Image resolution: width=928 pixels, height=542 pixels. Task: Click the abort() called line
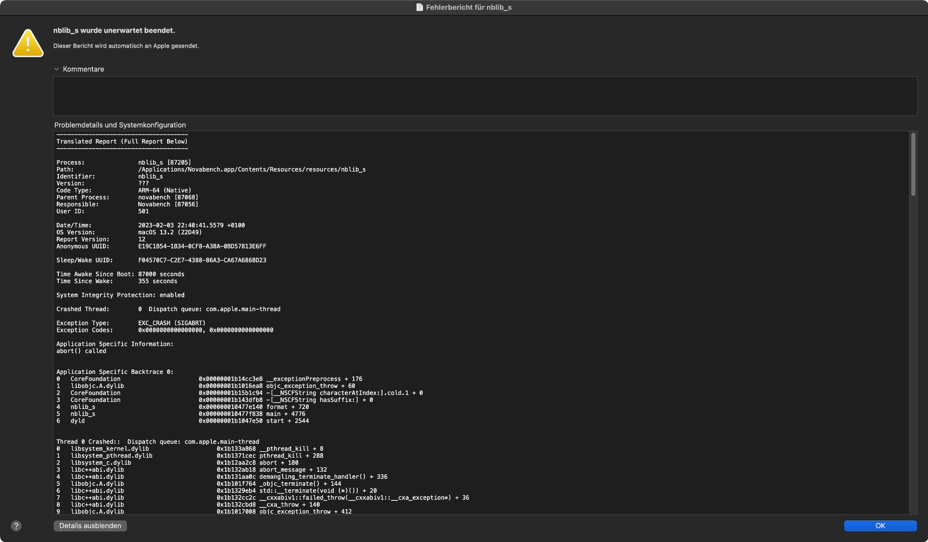point(81,351)
